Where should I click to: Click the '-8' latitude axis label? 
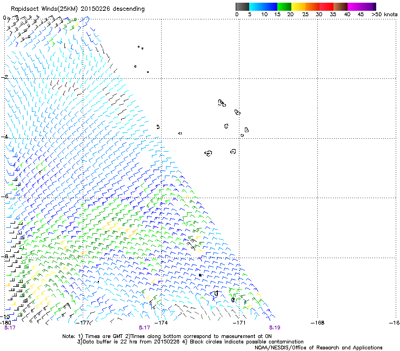click(4, 256)
